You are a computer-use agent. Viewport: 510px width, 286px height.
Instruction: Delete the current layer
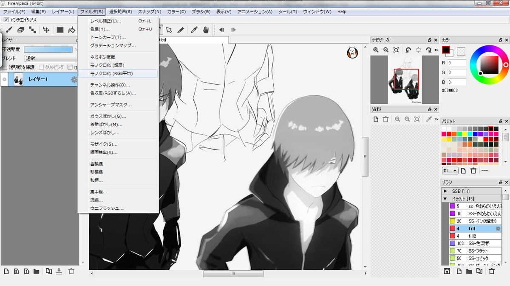71,271
